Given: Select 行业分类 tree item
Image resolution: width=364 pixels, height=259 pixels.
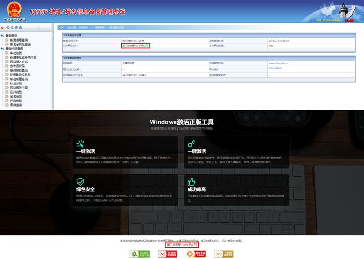Looking at the screenshot, I should point(16,83).
